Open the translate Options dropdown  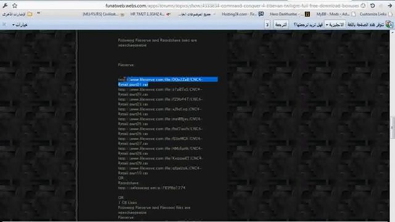coord(20,25)
